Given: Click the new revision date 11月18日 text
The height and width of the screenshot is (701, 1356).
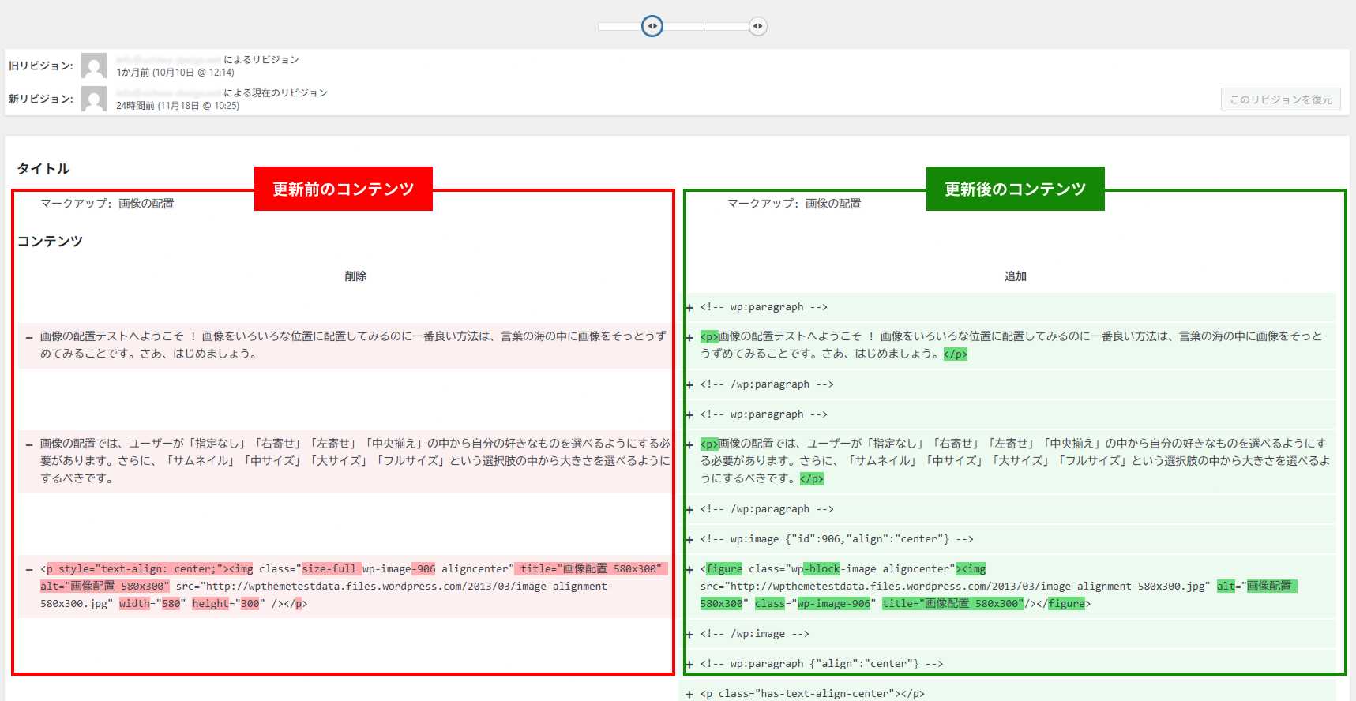Looking at the screenshot, I should (178, 106).
